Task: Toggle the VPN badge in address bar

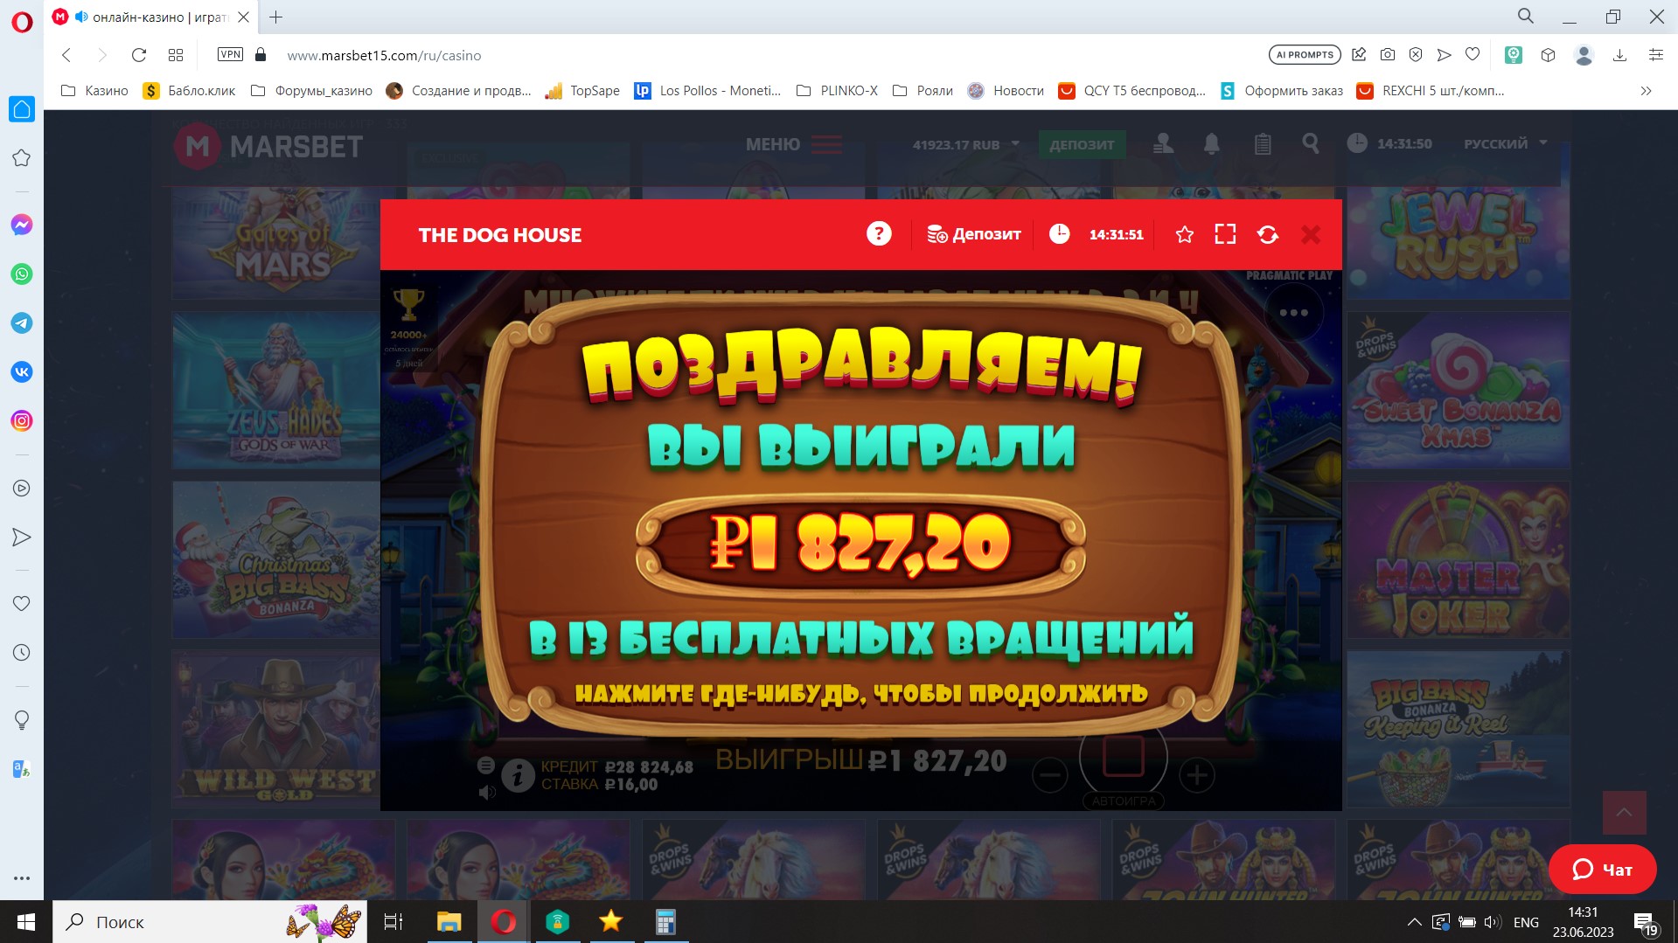Action: [x=230, y=54]
